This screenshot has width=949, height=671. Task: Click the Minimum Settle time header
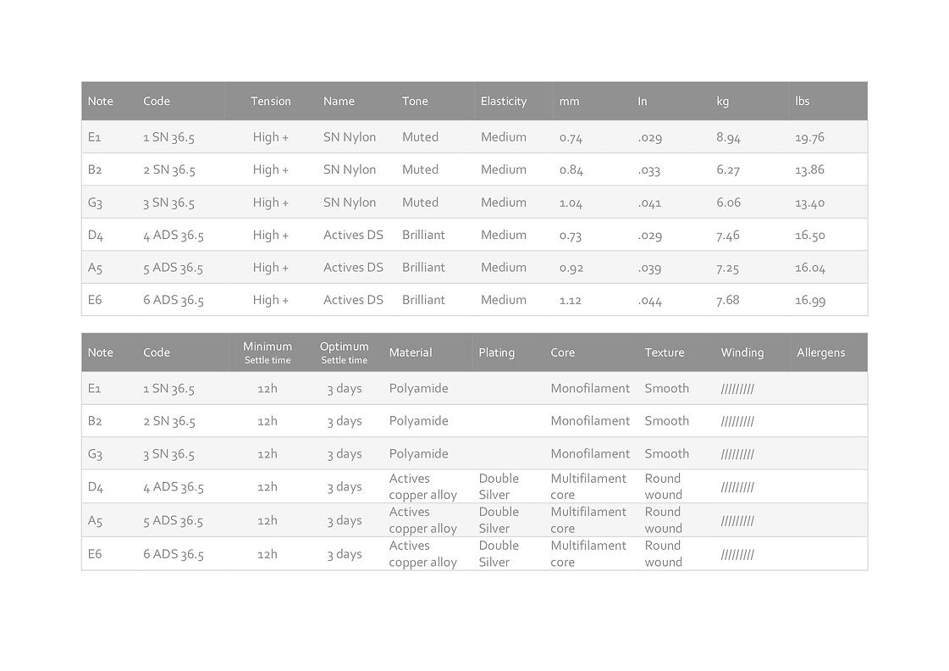tap(268, 352)
